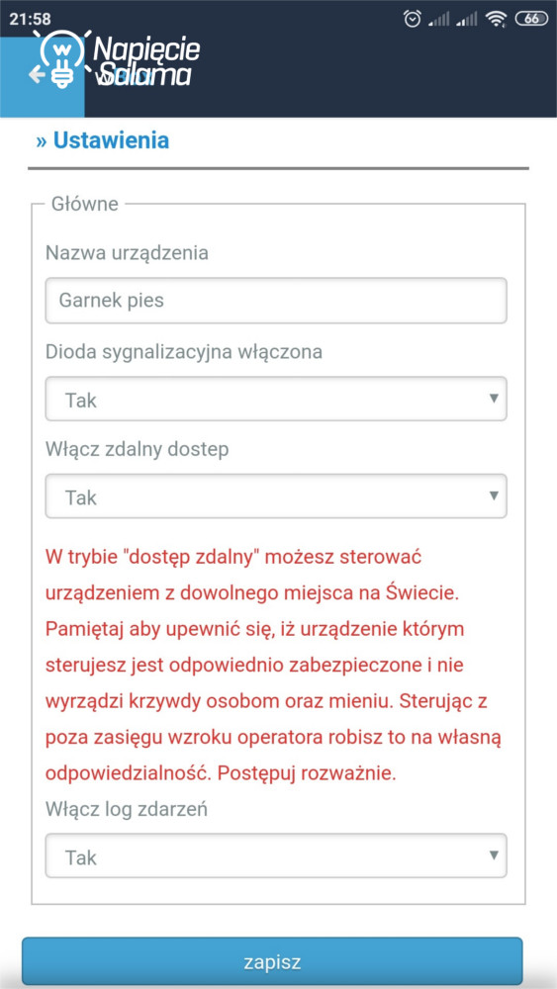Tap the battery level indicator

point(531,19)
